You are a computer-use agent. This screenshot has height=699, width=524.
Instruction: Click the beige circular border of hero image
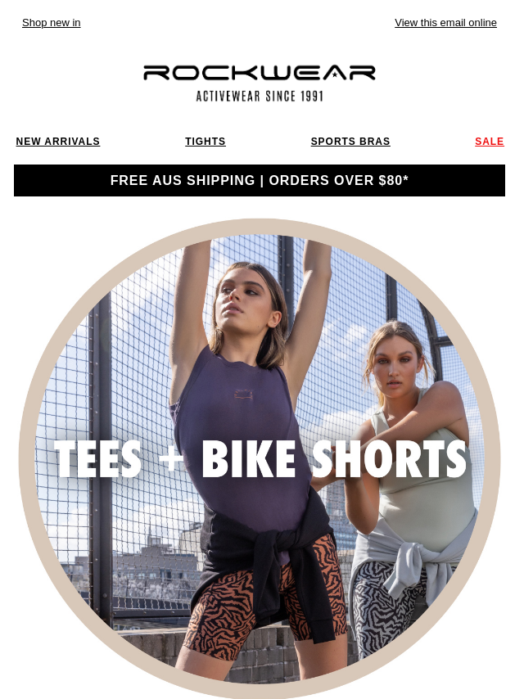[x=260, y=227]
